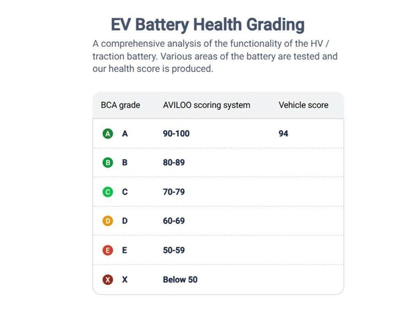The height and width of the screenshot is (314, 419).
Task: Click the dark red grade X circle icon
Action: pyautogui.click(x=108, y=279)
